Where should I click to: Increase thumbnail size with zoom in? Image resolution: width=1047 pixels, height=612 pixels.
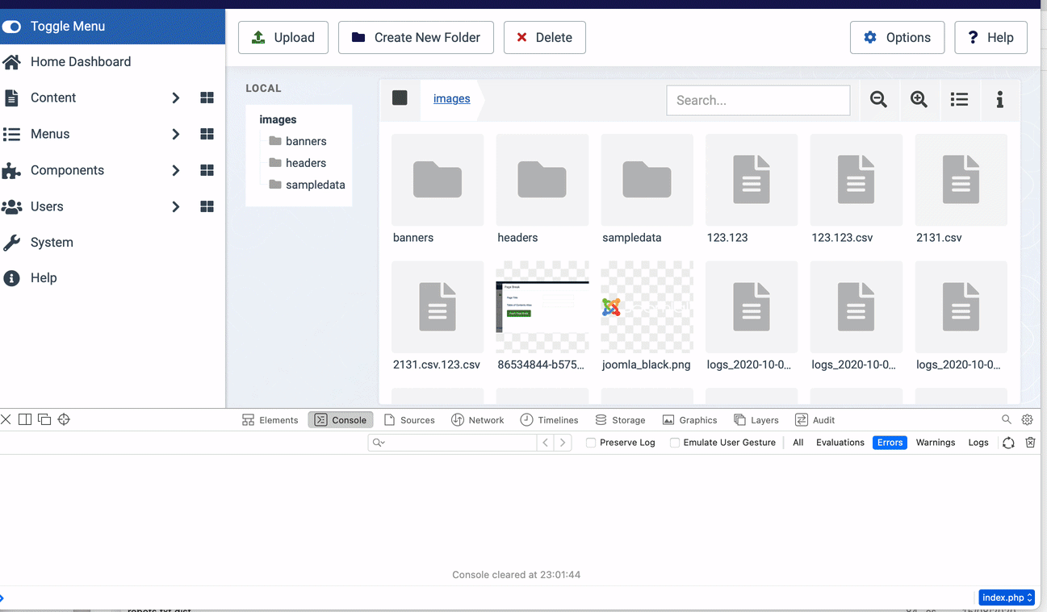click(x=919, y=99)
